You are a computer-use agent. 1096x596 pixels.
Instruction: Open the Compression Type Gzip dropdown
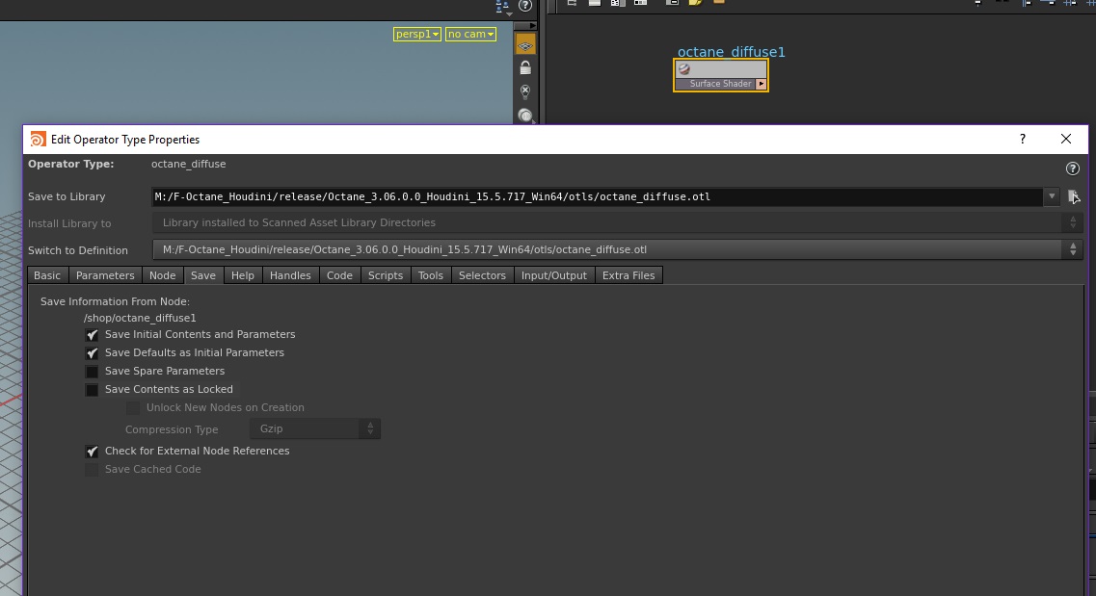(x=315, y=428)
